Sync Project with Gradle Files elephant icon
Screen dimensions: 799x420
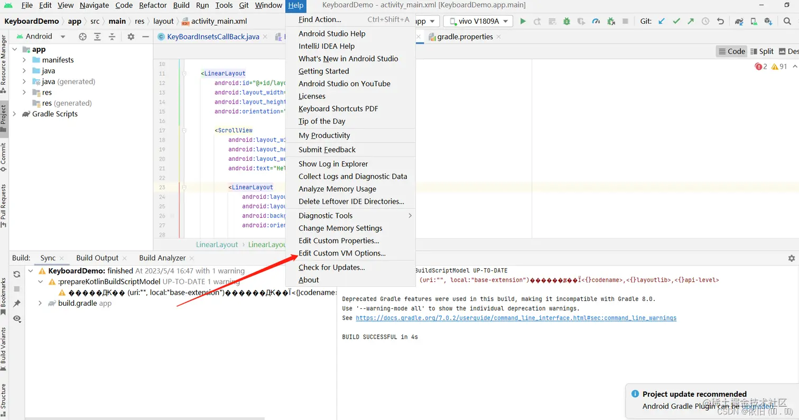coord(739,21)
